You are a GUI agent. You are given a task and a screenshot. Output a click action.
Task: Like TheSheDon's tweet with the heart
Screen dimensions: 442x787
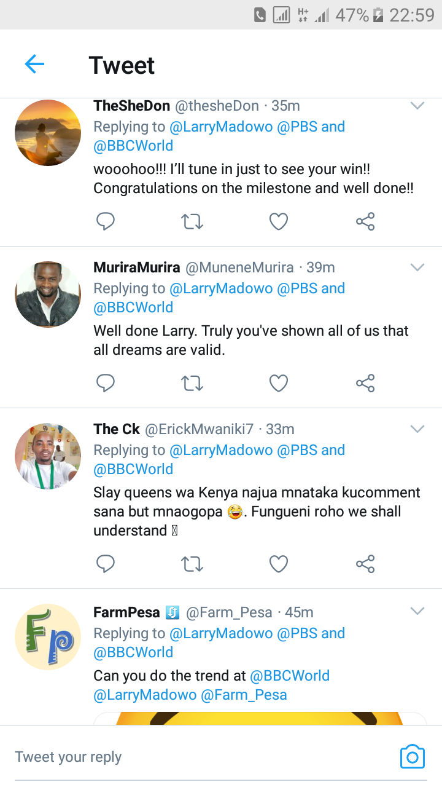pos(279,221)
